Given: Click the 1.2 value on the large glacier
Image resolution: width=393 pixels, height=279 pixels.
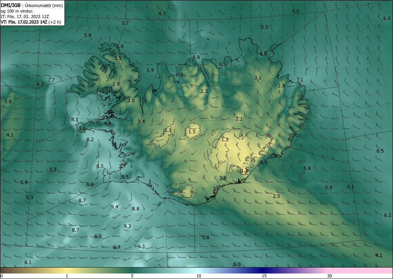Looking at the screenshot, I should coord(225,139).
